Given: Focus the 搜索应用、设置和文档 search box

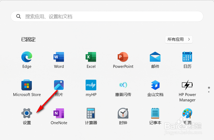Looking at the screenshot, I should [x=107, y=16].
